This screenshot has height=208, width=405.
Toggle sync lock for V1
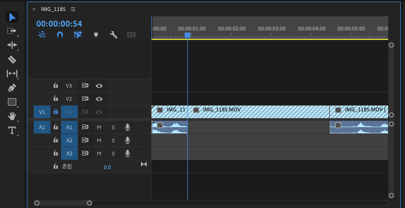click(85, 112)
